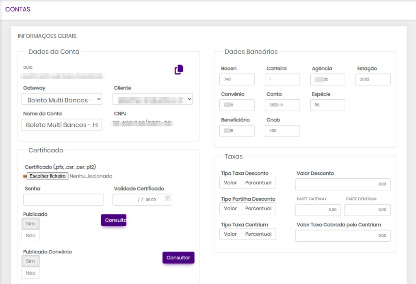Click the CONTAS page heading
416x284 pixels.
click(x=18, y=9)
